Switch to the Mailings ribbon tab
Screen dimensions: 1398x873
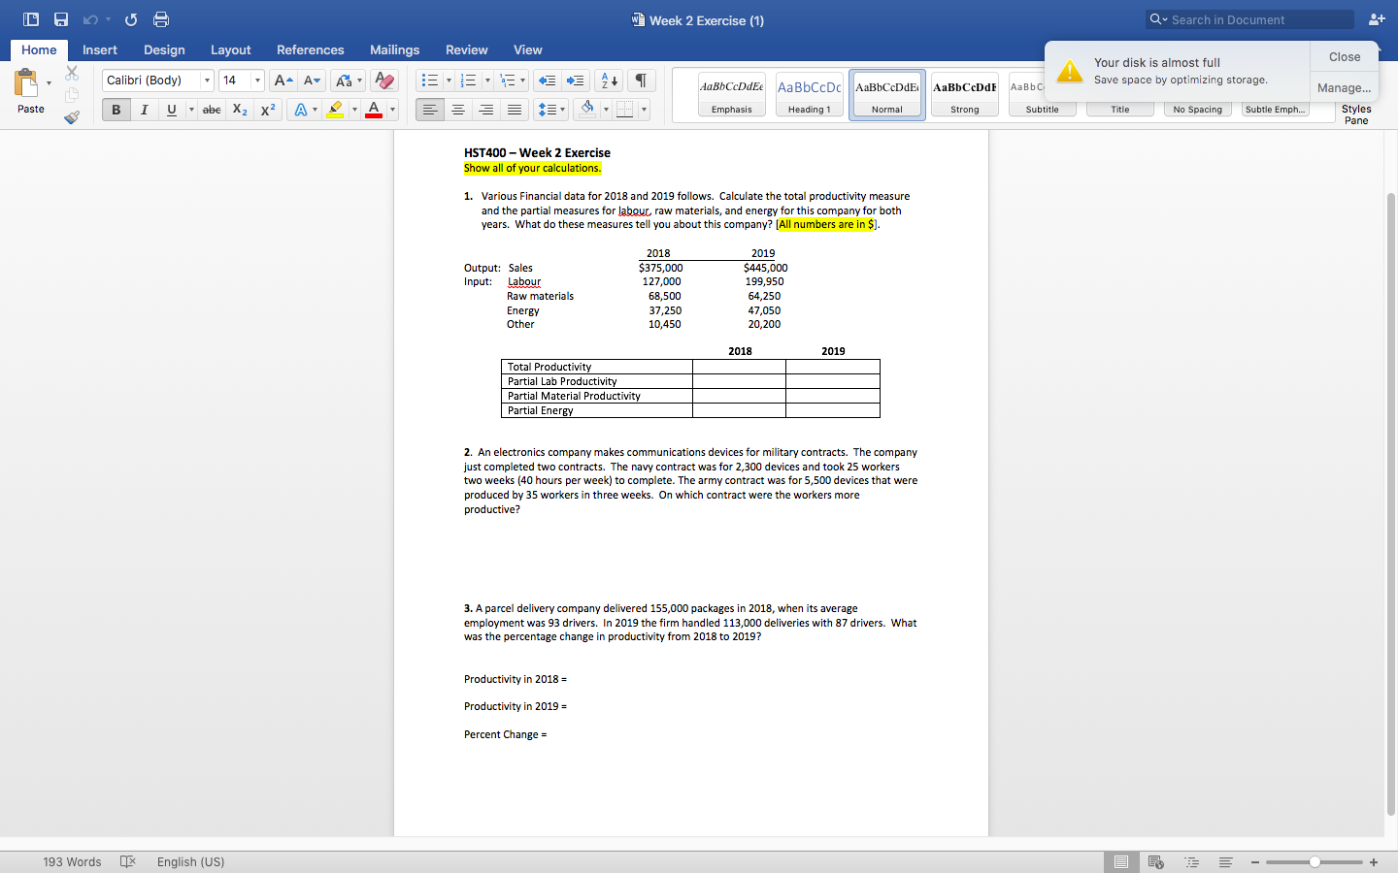click(394, 49)
